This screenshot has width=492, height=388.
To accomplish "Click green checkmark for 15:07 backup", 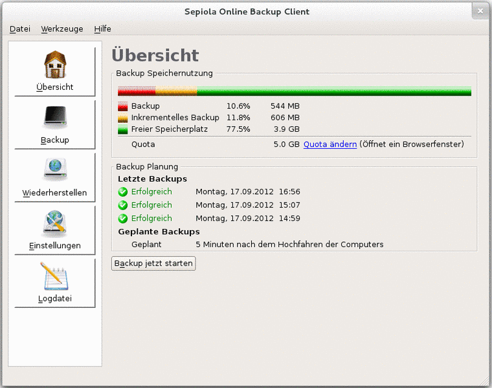I will tap(123, 205).
